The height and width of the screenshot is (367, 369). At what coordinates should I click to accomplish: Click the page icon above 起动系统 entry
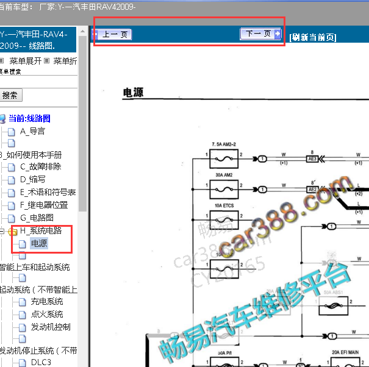coord(23,278)
